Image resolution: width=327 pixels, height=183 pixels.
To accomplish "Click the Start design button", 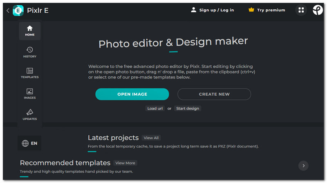I will click(x=188, y=109).
